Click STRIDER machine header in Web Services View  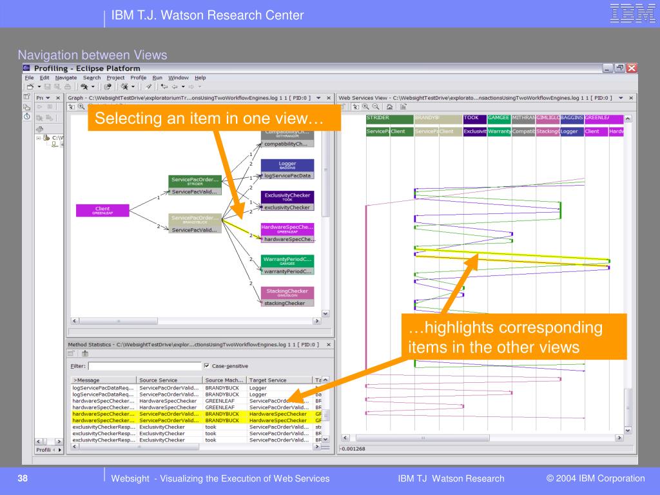coord(390,119)
